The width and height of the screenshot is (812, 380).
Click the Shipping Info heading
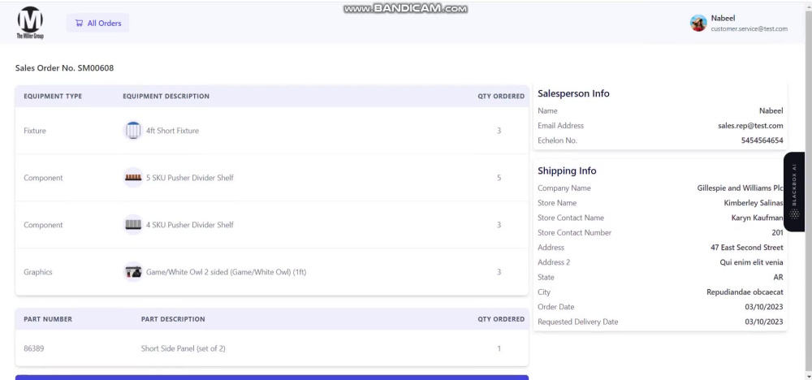coord(567,171)
